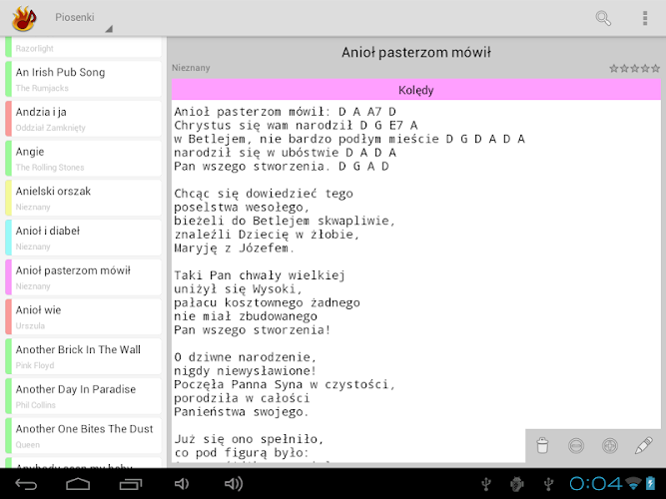This screenshot has width=666, height=499.
Task: Delete song with the trash icon
Action: tap(542, 445)
